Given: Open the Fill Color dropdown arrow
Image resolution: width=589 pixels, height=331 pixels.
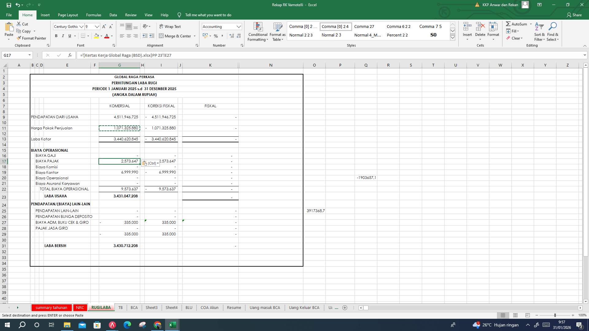Looking at the screenshot, I should [101, 36].
